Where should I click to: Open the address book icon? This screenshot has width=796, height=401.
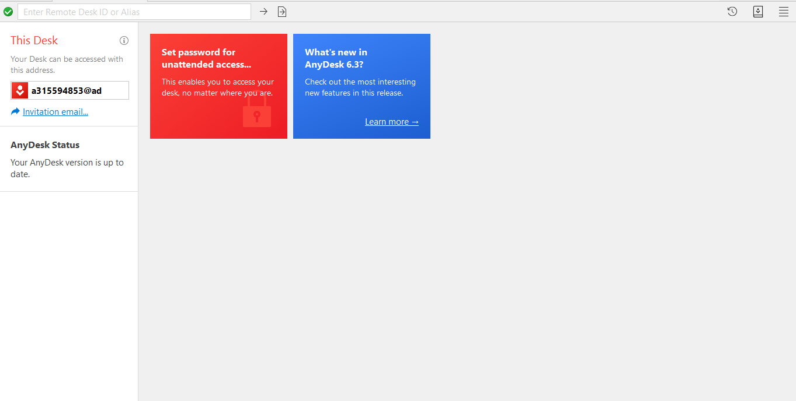pyautogui.click(x=758, y=12)
